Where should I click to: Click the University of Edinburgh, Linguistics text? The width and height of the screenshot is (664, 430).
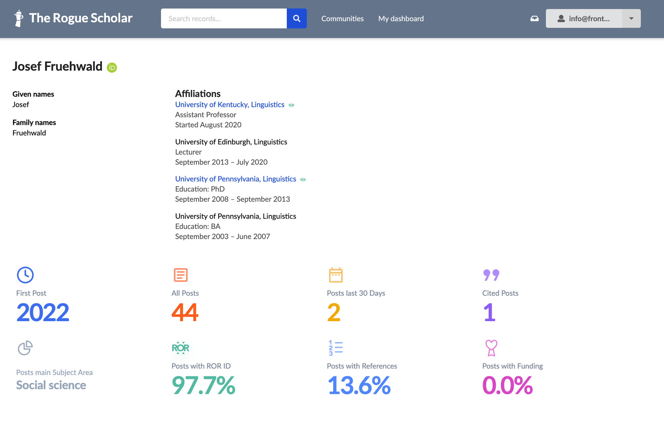pos(231,142)
